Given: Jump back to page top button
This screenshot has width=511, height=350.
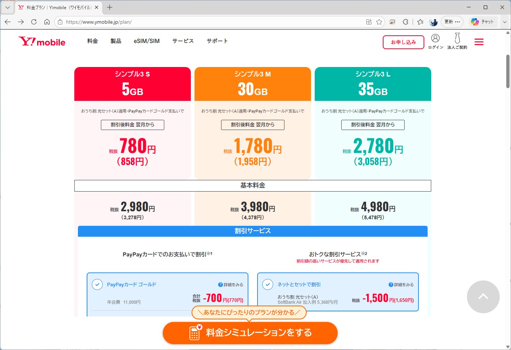Looking at the screenshot, I should (483, 297).
